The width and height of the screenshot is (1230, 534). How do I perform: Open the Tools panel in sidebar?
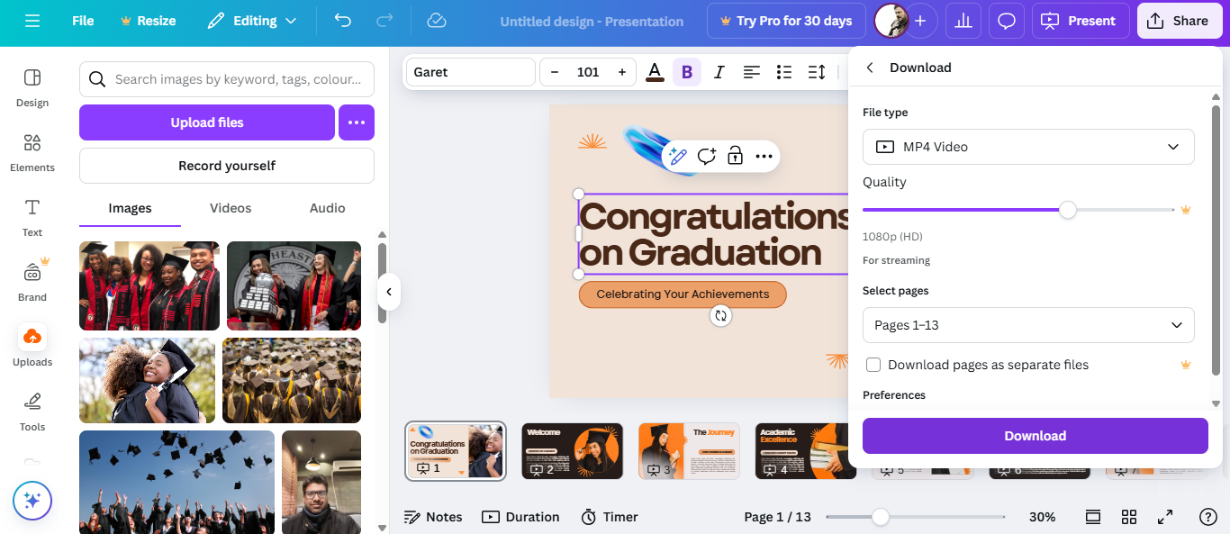pos(32,412)
